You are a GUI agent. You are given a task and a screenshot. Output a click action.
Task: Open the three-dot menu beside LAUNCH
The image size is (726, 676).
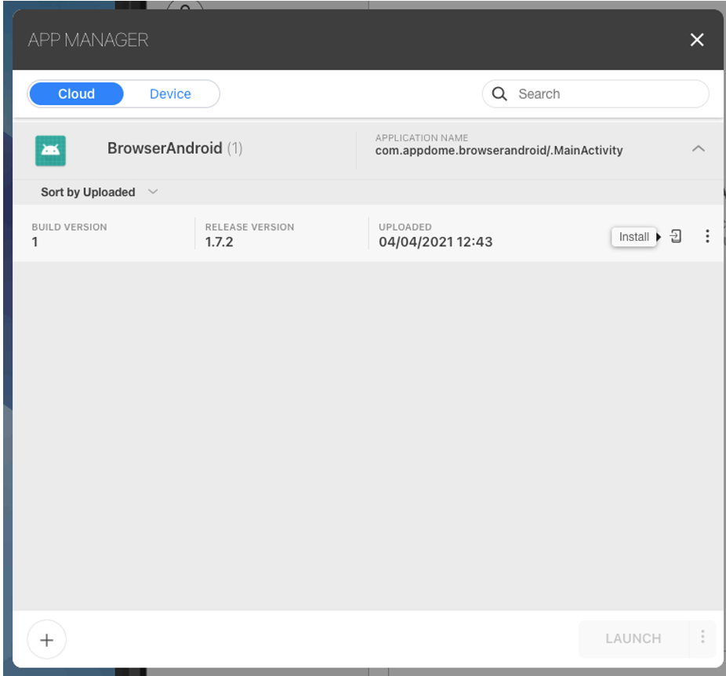coord(702,638)
